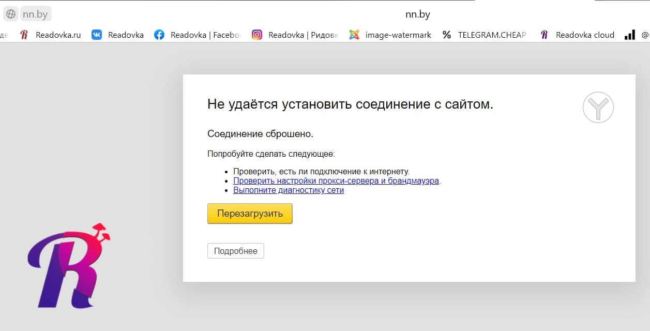Click the nn.by address field
The width and height of the screenshot is (650, 331).
pos(35,14)
